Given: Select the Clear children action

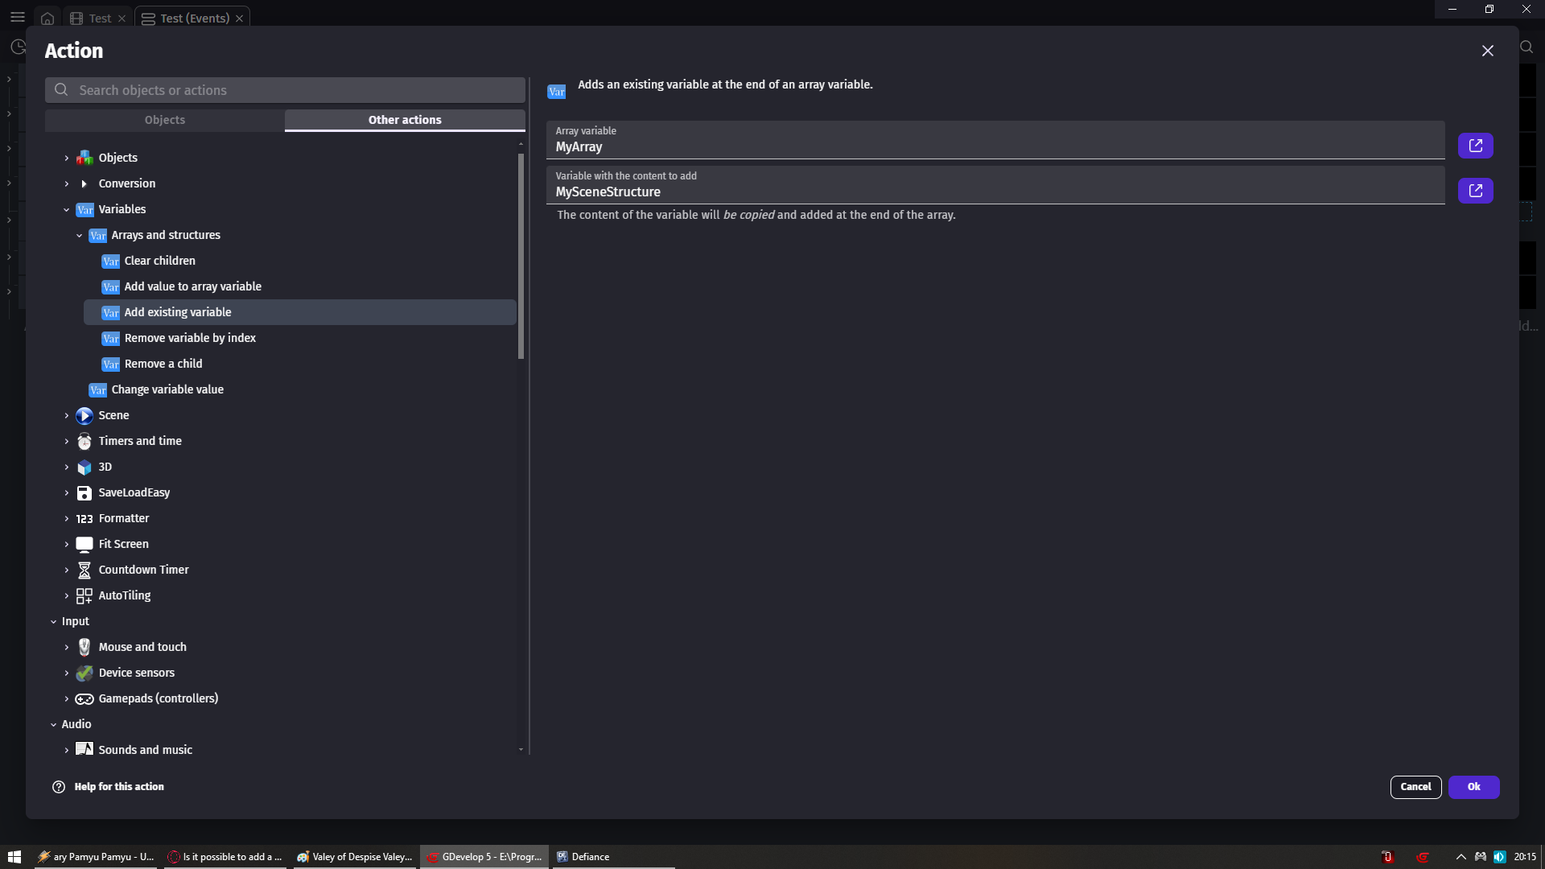Looking at the screenshot, I should pos(300,261).
